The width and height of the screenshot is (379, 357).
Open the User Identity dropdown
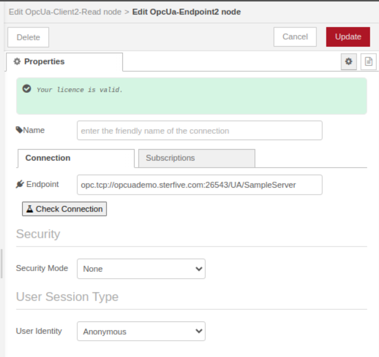tap(141, 331)
